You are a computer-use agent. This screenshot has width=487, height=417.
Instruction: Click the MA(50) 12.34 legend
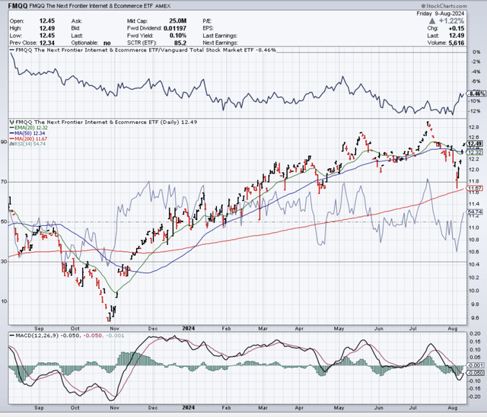[x=27, y=133]
